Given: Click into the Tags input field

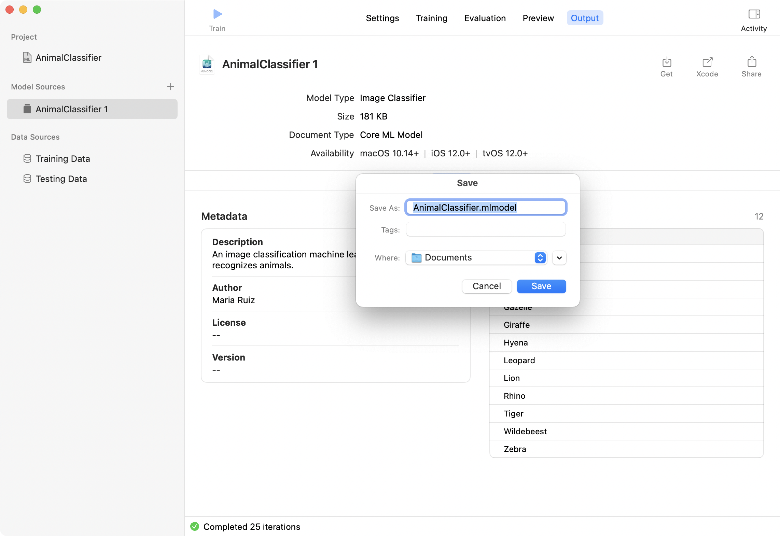Looking at the screenshot, I should tap(485, 229).
